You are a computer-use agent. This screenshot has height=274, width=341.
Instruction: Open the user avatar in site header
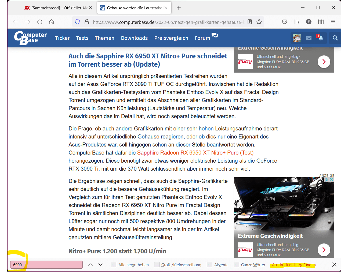click(297, 38)
